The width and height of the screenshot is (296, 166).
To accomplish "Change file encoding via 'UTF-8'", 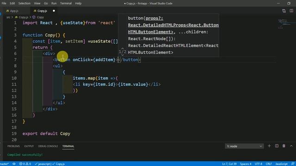I will (x=259, y=164).
